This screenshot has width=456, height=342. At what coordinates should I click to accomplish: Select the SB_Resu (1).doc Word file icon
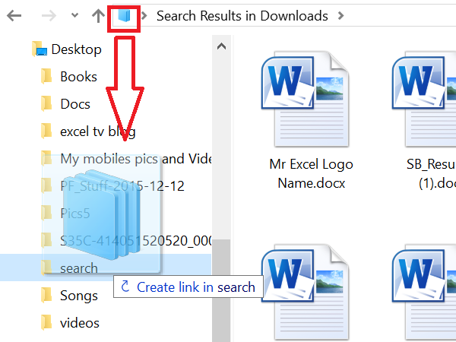click(x=424, y=99)
